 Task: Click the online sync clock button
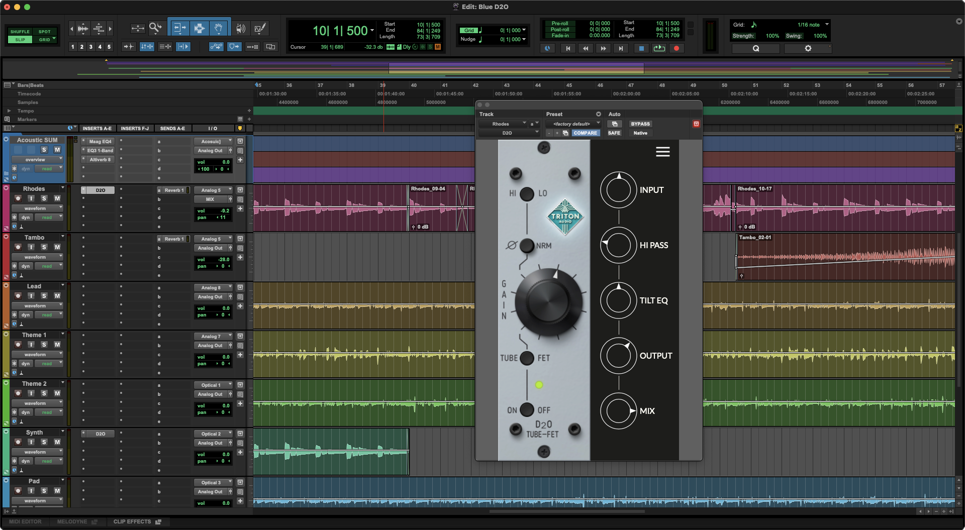[x=547, y=48]
